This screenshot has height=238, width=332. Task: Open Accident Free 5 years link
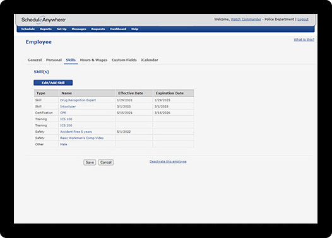click(x=76, y=132)
